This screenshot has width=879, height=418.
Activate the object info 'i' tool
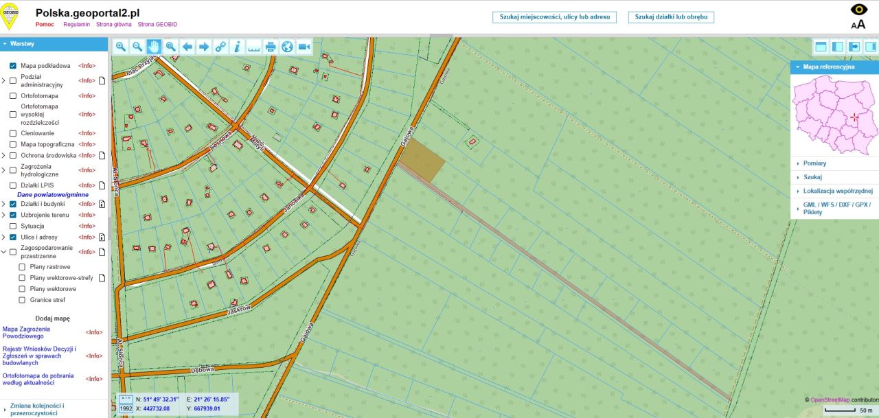point(238,47)
